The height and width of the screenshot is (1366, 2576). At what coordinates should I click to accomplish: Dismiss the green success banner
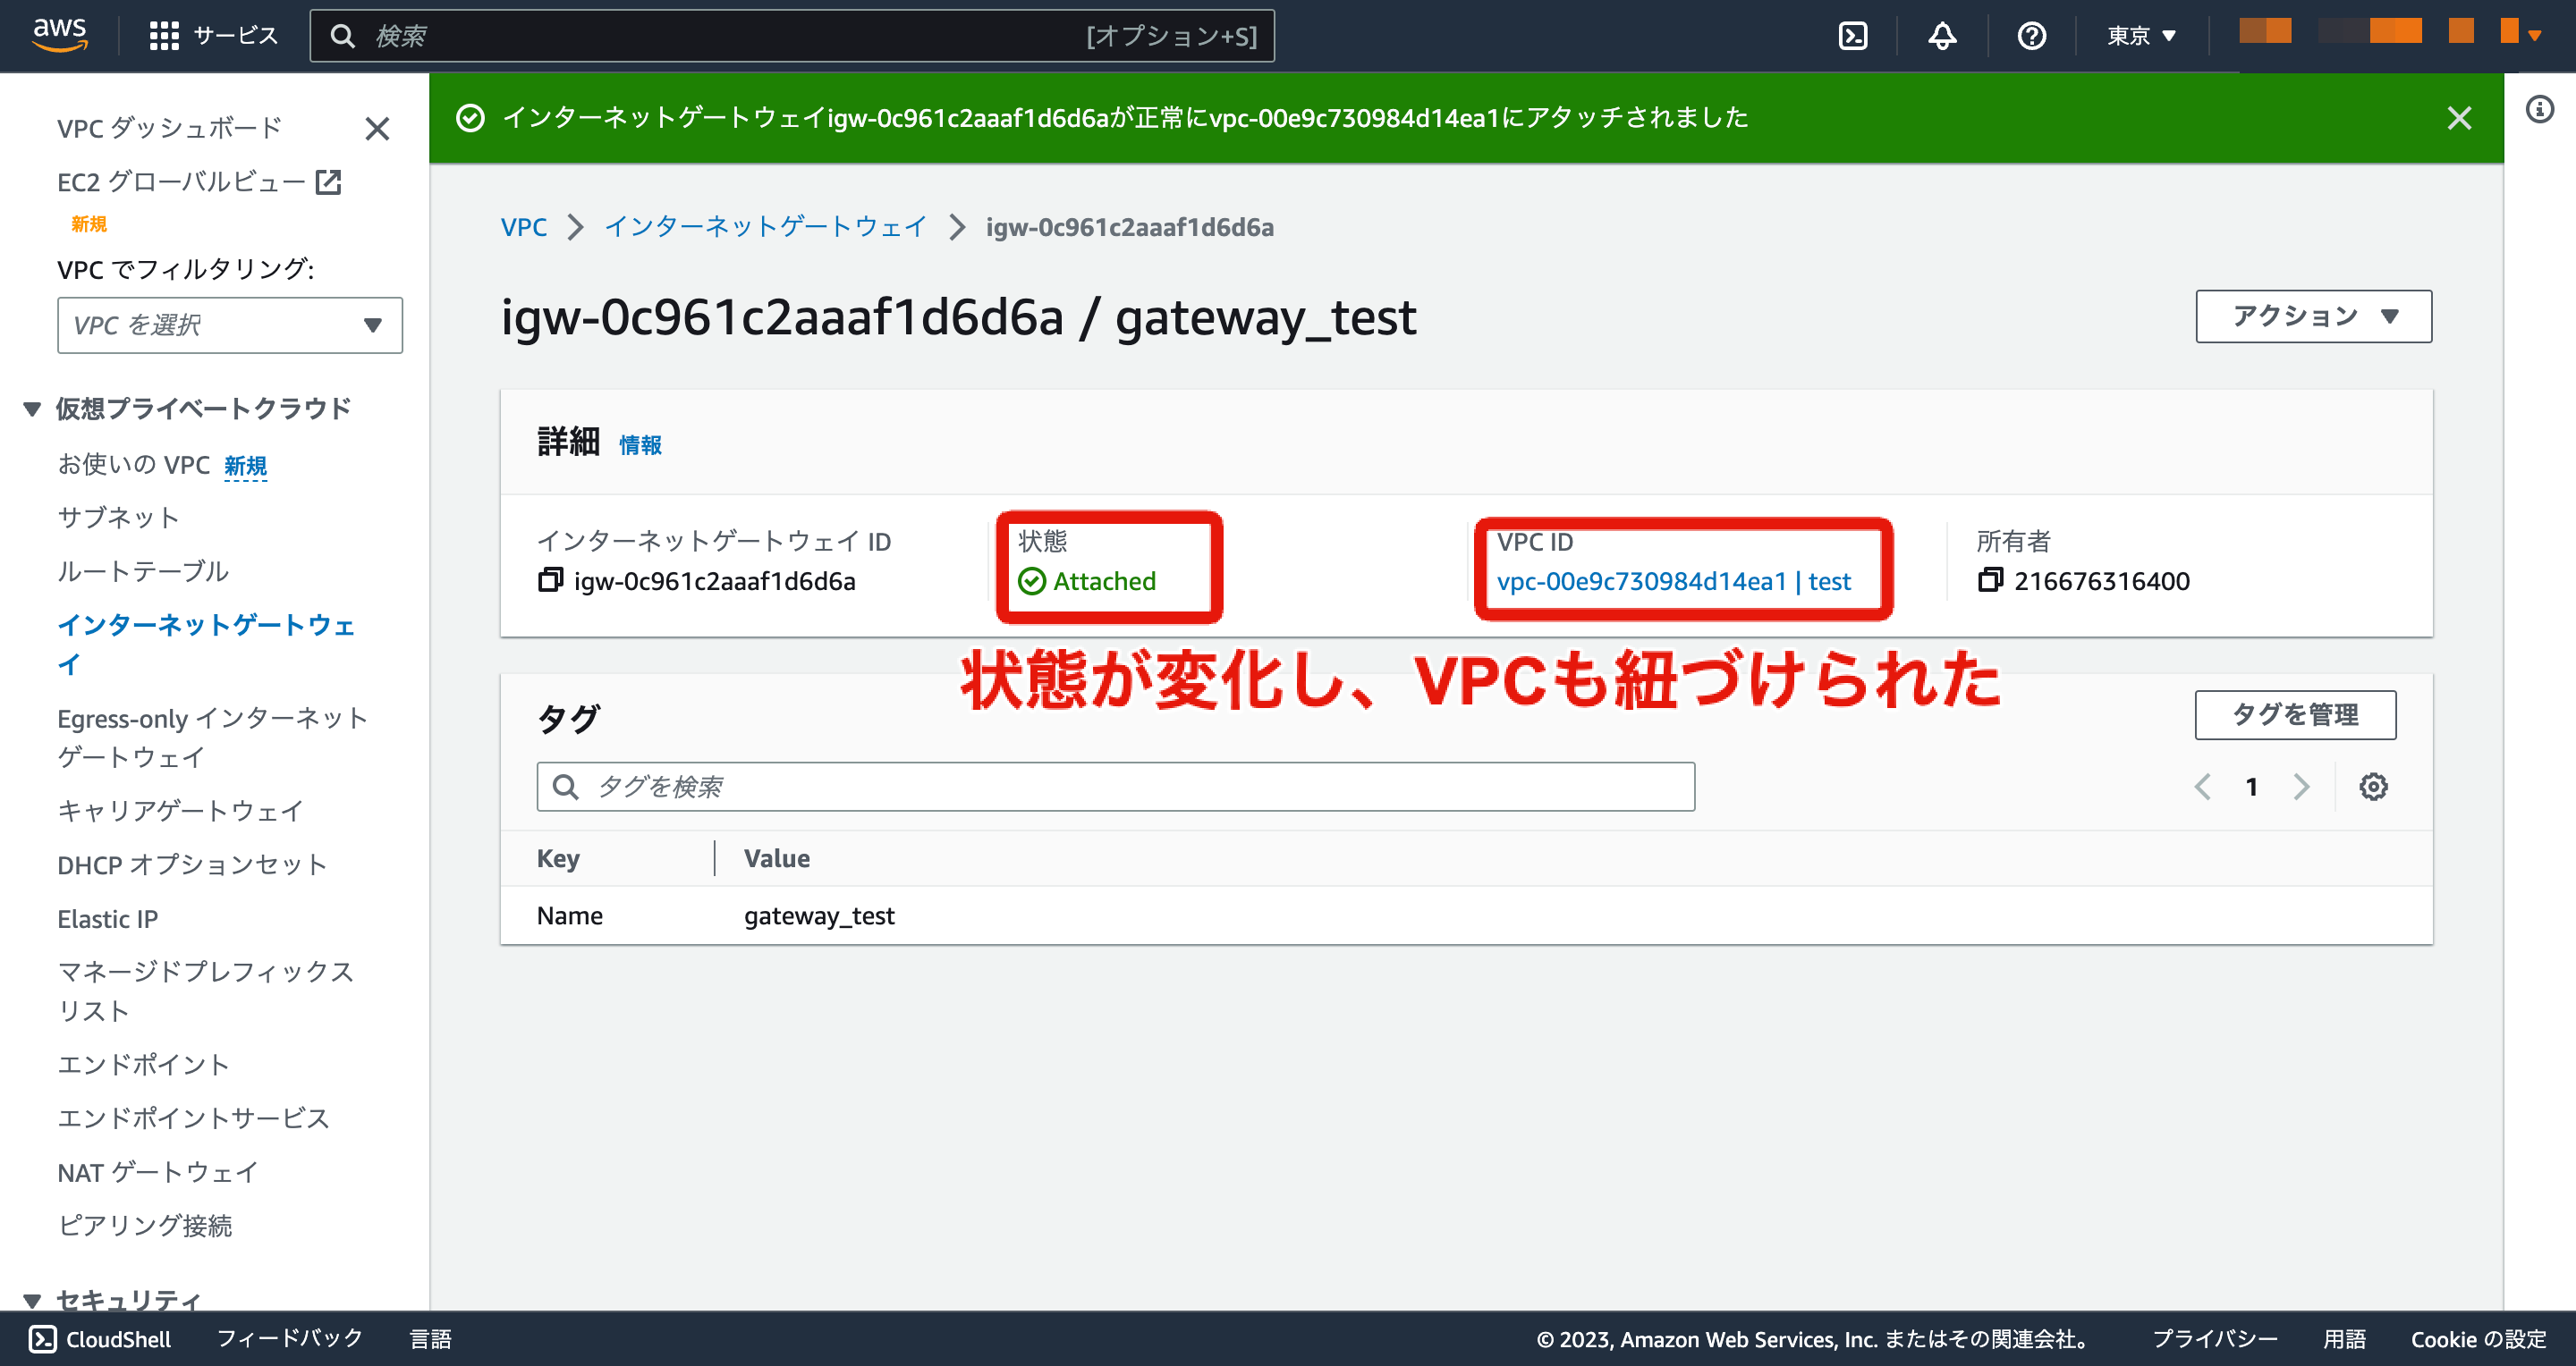click(2459, 118)
